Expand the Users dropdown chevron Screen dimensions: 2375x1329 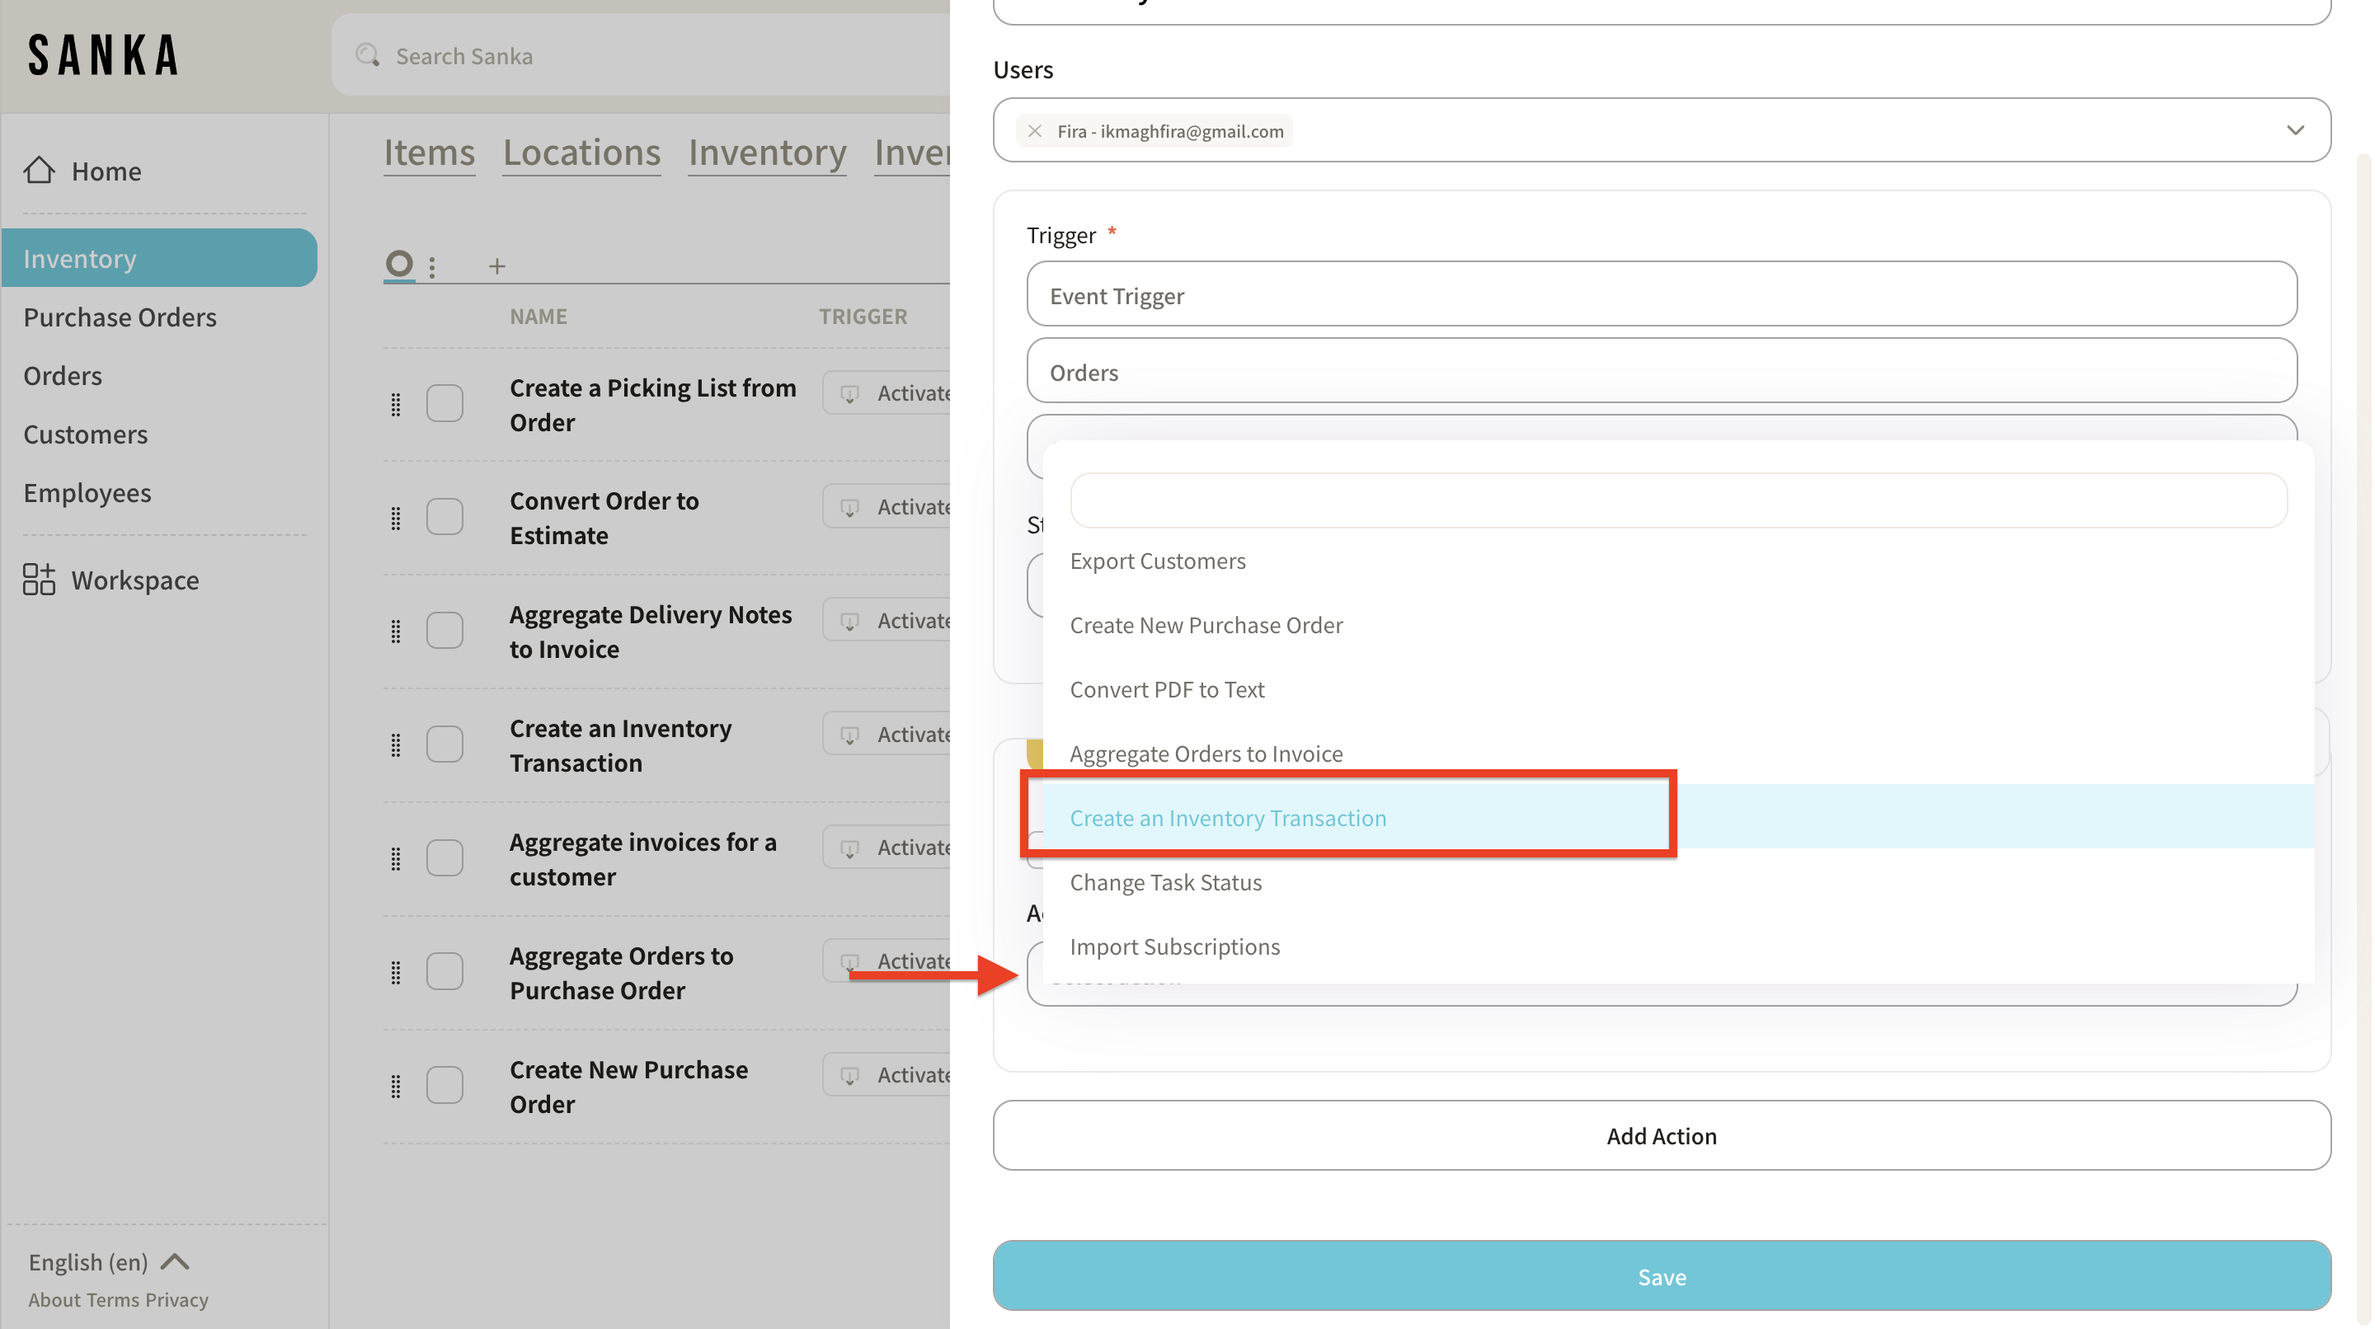(2295, 131)
